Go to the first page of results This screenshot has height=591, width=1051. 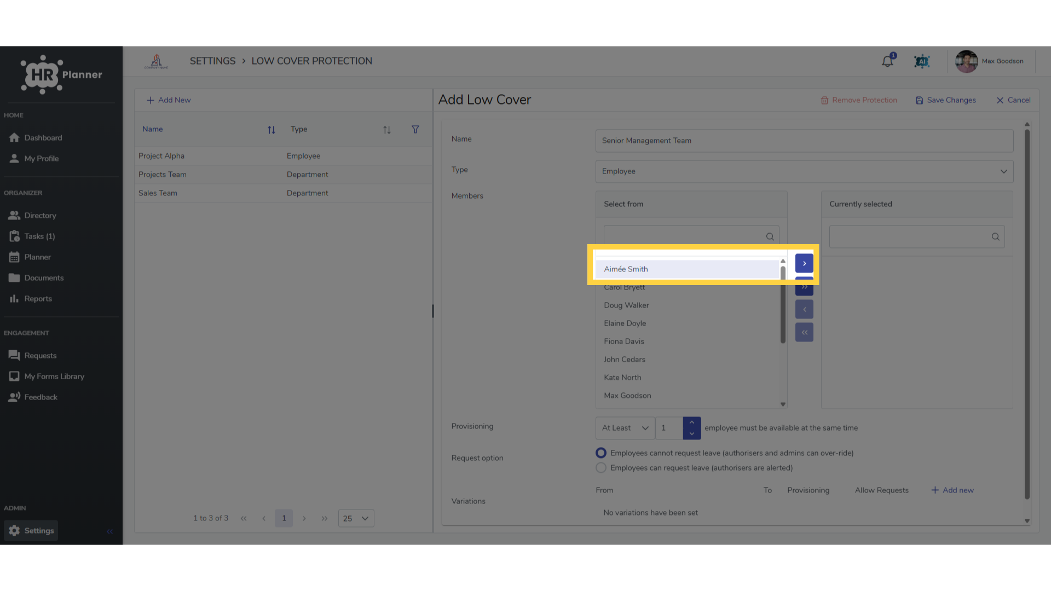pos(244,518)
